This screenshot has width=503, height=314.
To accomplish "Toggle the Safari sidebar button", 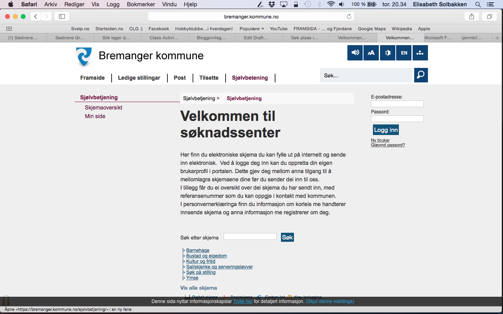I will (62, 16).
